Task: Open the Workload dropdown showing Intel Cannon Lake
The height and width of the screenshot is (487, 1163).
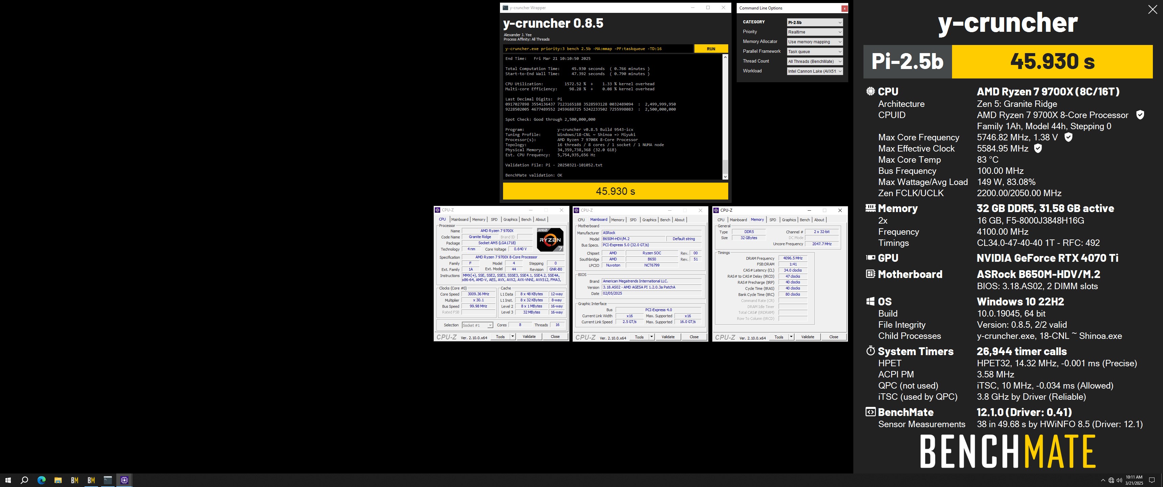Action: point(814,71)
